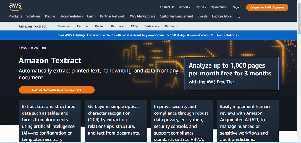The height and width of the screenshot is (143, 301).
Task: Click the Amazon Textract page heading
Action: point(50,61)
